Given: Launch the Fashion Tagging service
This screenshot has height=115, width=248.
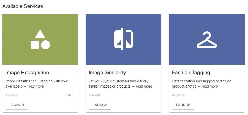Looking at the screenshot, I should pos(183,105).
